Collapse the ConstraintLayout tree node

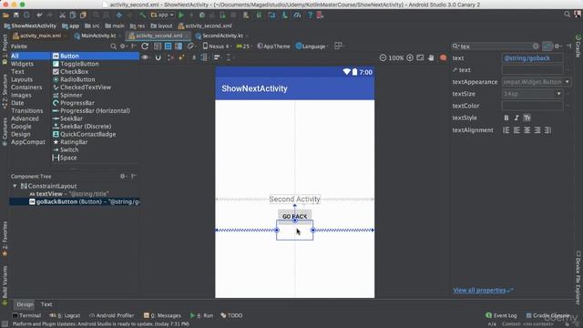(15, 186)
